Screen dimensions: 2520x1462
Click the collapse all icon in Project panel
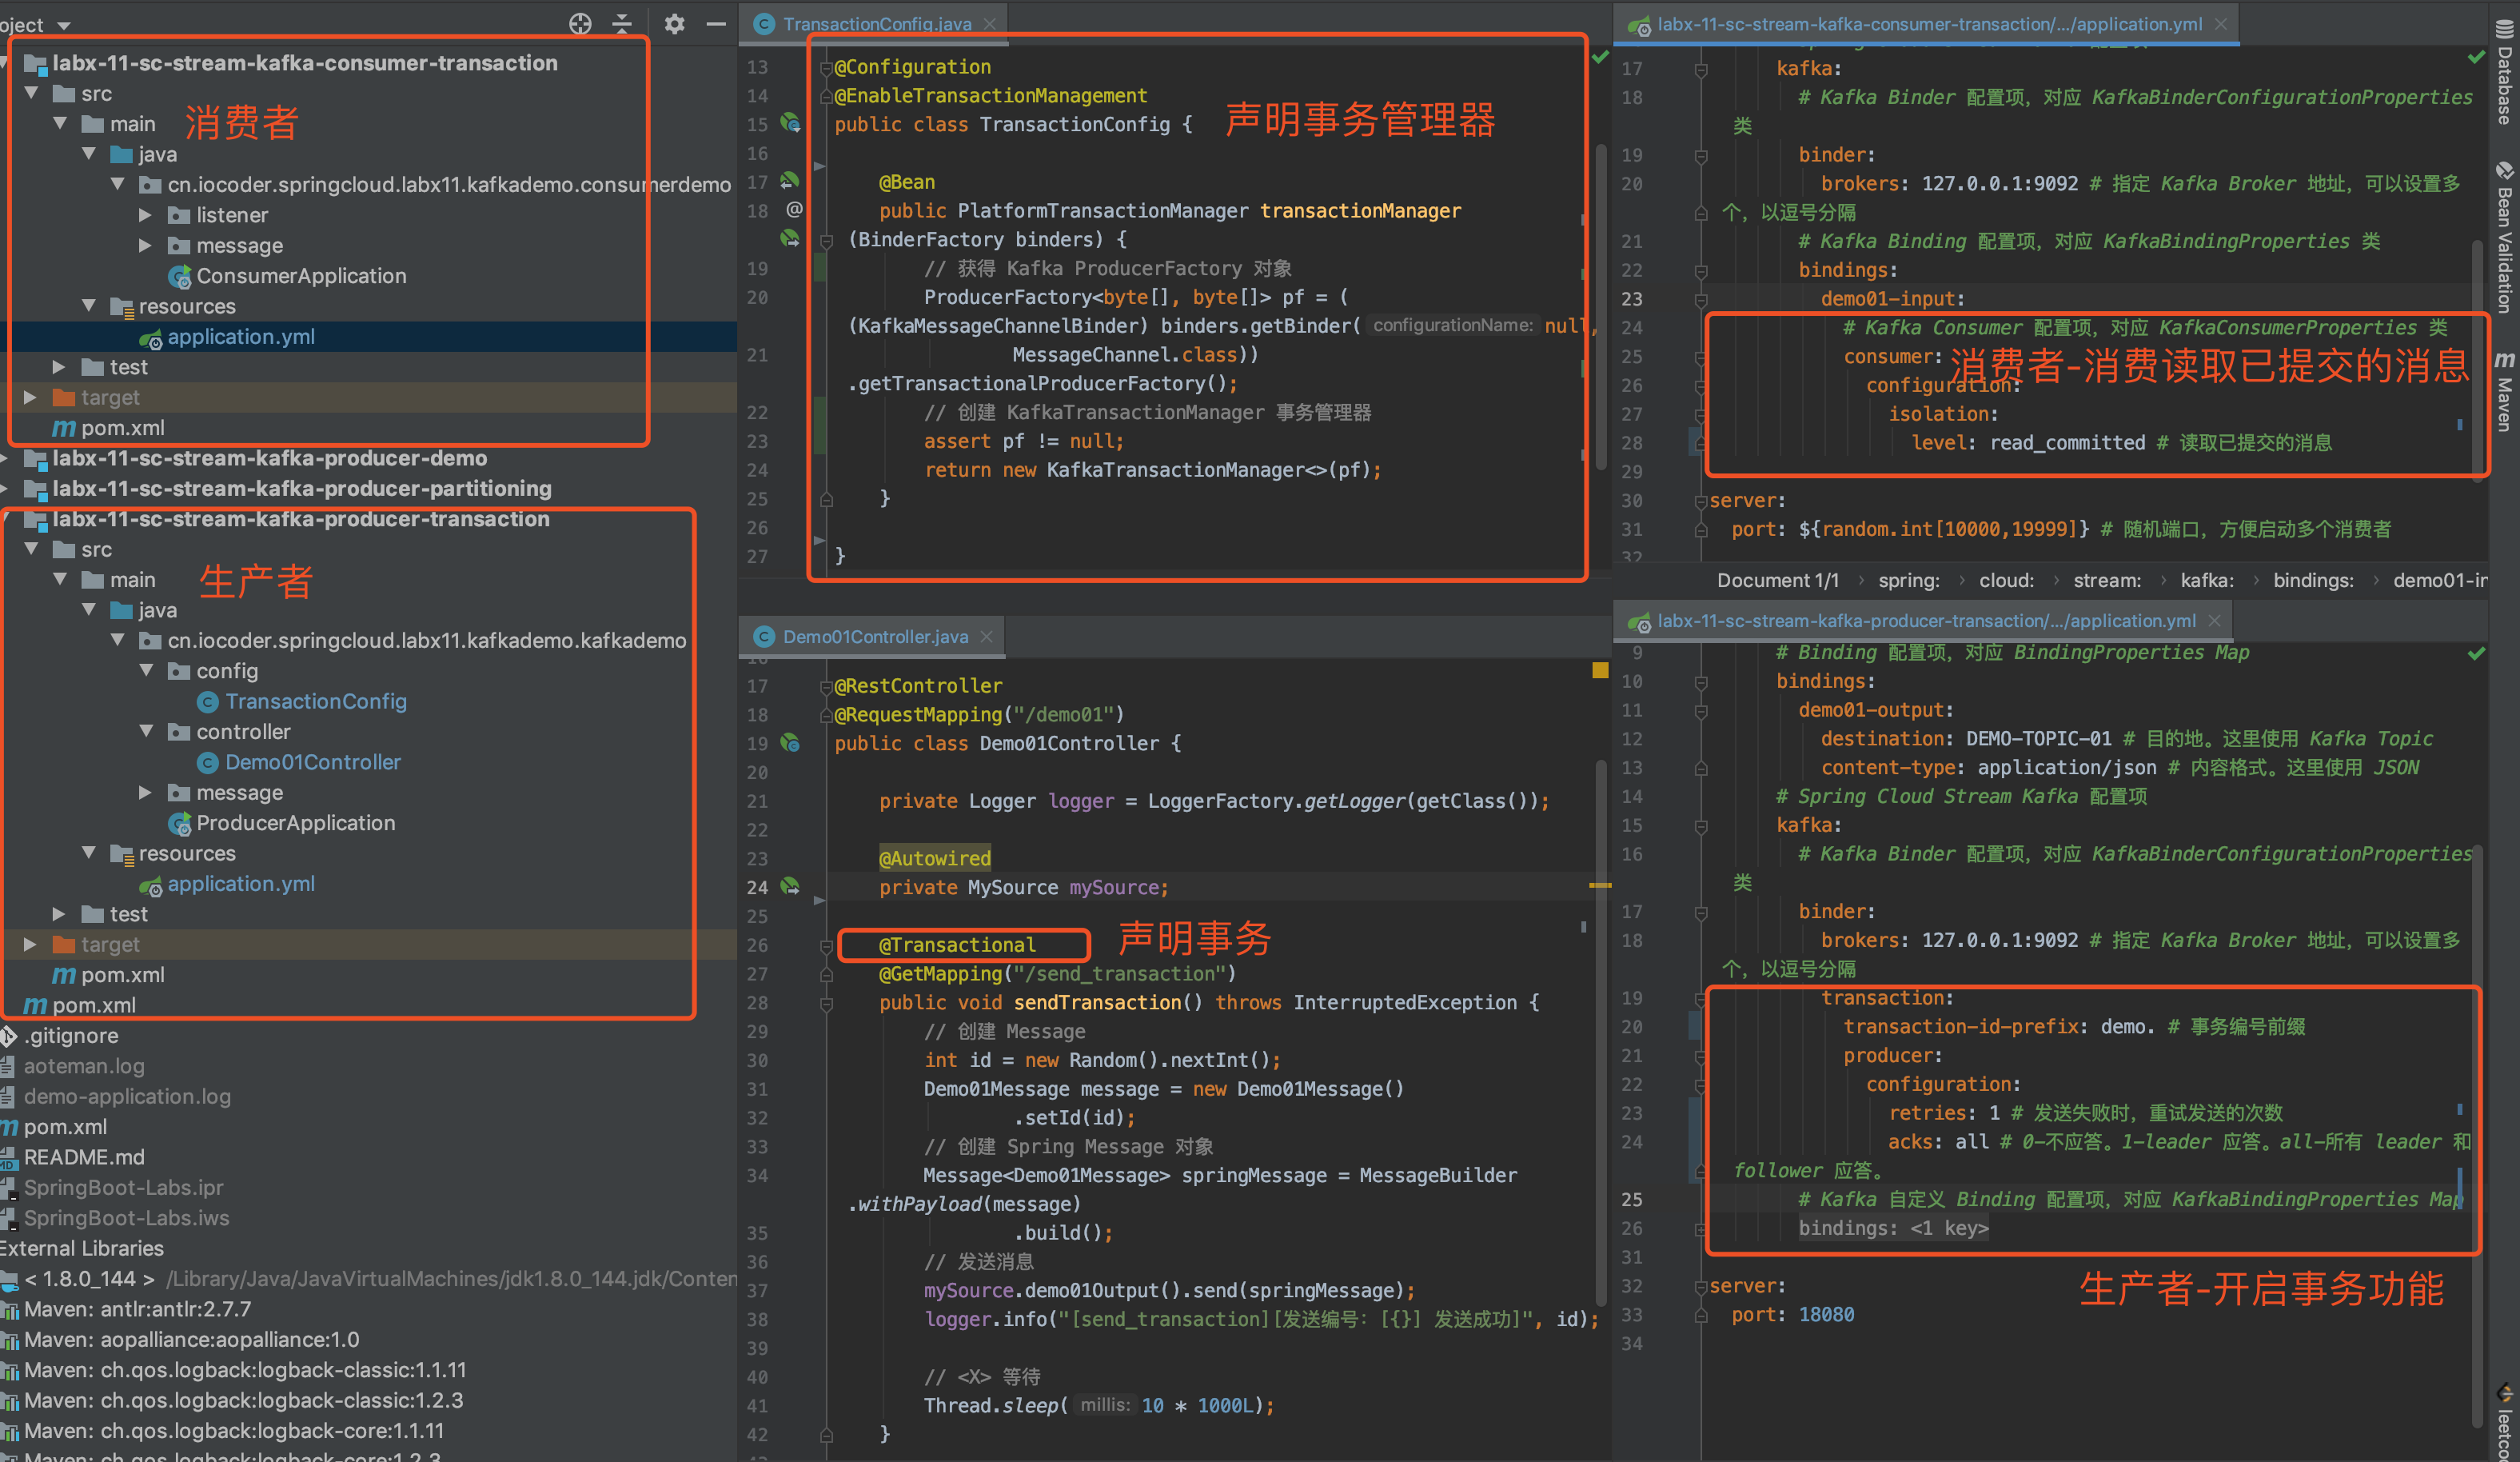click(x=622, y=24)
